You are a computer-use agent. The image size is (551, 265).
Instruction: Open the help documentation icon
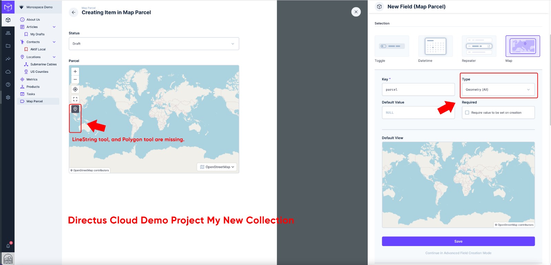(x=8, y=84)
